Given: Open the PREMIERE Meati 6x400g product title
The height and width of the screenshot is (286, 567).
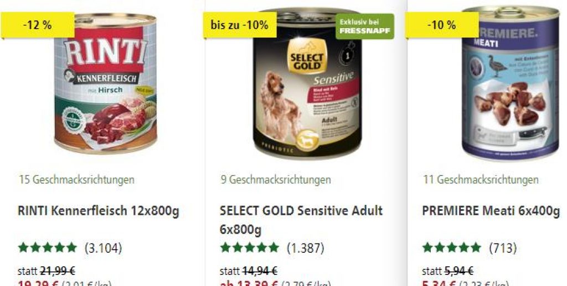Looking at the screenshot, I should (491, 211).
